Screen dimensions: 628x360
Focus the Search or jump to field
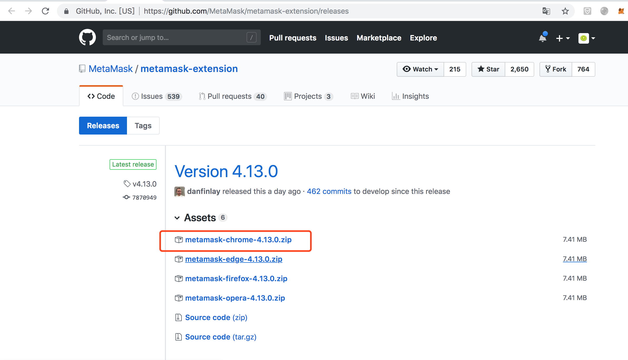coord(181,37)
